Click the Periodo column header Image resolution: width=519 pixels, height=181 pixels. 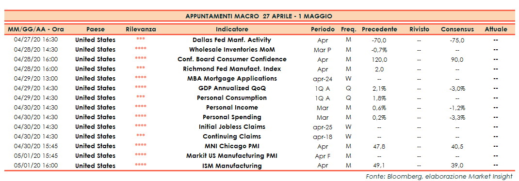click(x=323, y=29)
